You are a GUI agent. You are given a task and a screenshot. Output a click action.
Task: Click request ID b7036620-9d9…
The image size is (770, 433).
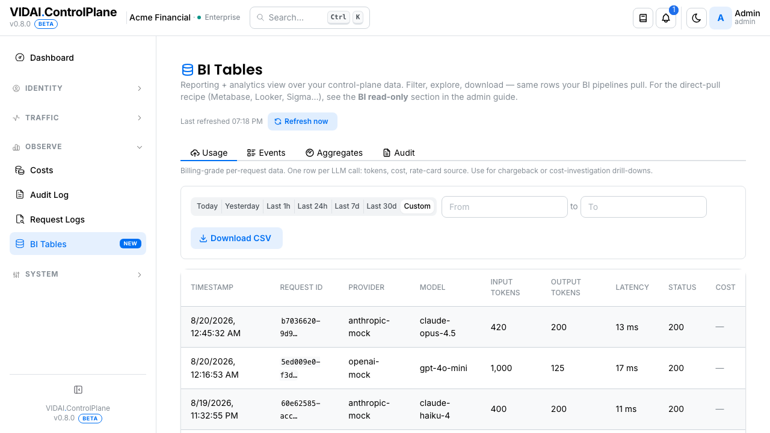click(x=301, y=327)
